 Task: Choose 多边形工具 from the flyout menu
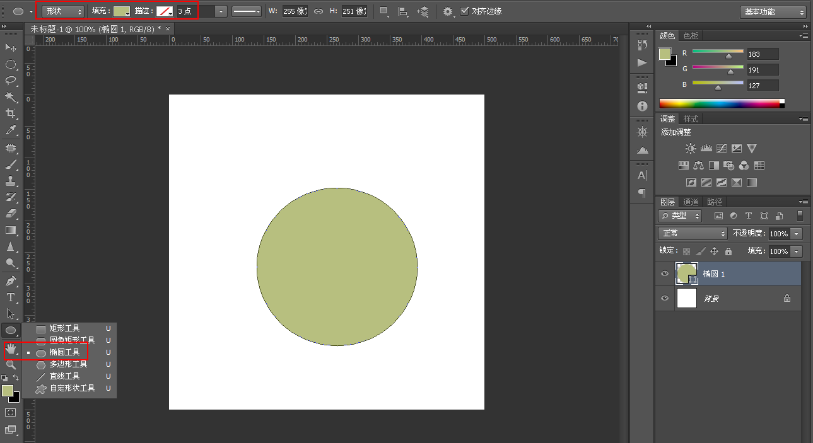click(68, 364)
